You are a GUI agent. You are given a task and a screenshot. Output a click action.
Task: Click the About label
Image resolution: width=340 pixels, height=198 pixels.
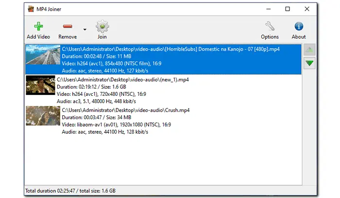(x=299, y=36)
